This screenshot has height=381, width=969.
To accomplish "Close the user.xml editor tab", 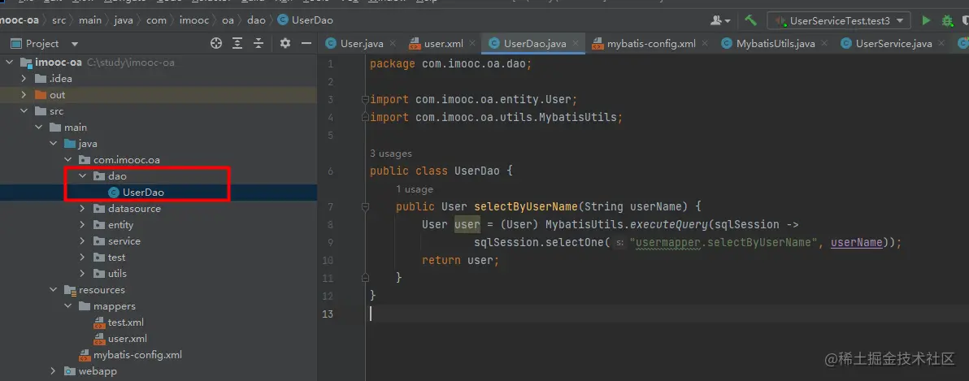I will 473,43.
